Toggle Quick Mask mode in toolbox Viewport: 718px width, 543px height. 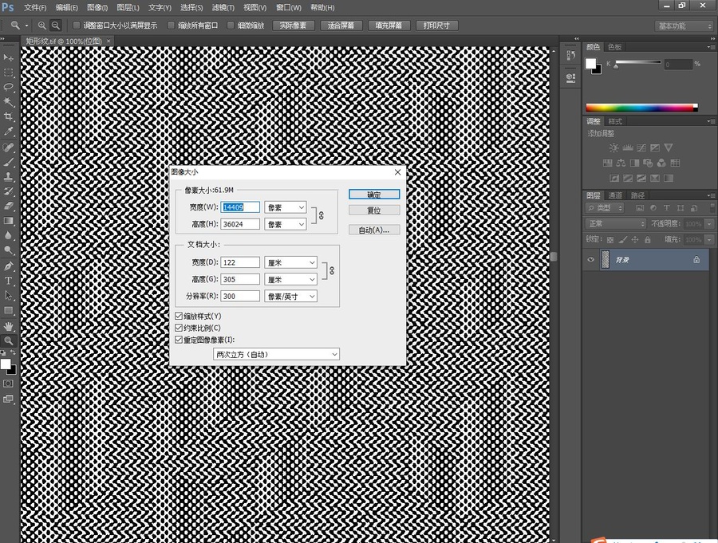pos(8,384)
